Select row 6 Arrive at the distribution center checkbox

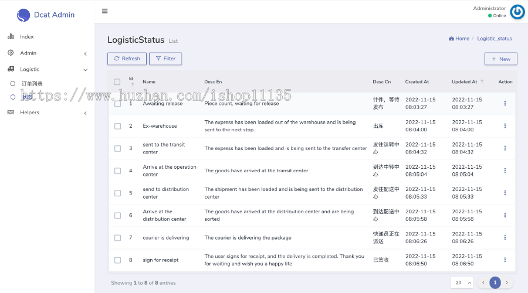[117, 215]
